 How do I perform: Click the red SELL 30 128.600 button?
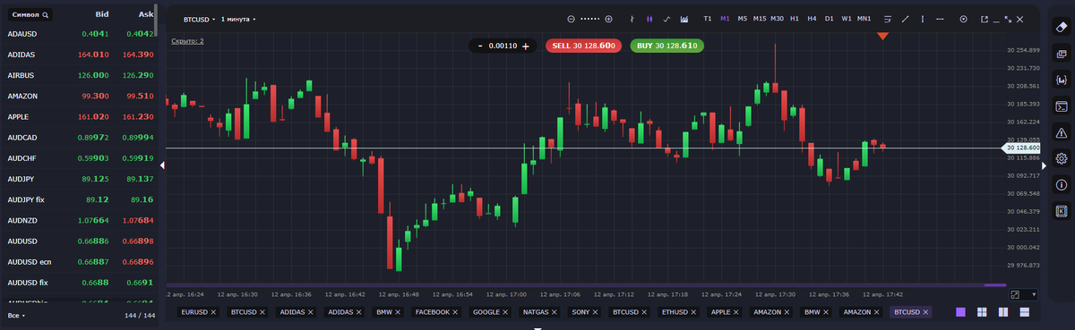[583, 46]
